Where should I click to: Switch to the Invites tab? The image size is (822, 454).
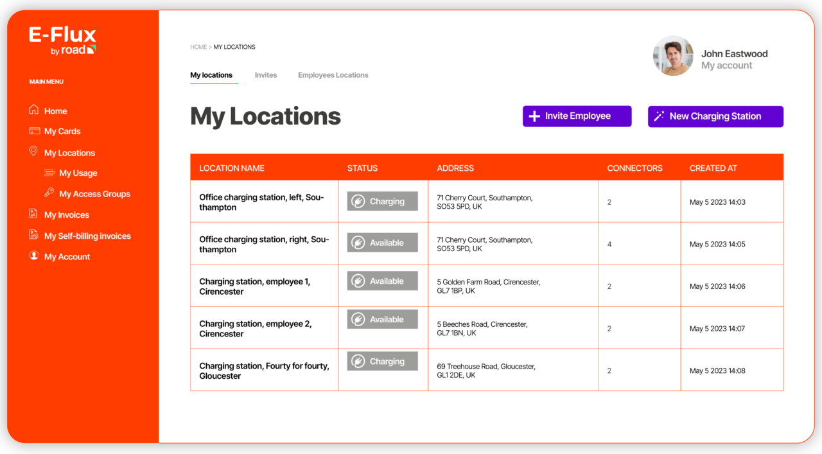click(x=265, y=75)
